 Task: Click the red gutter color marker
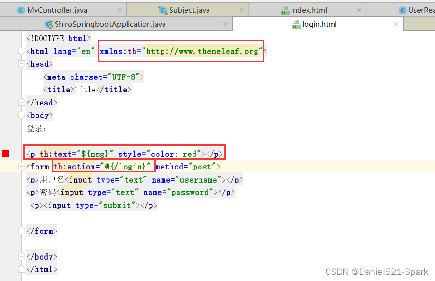coord(6,154)
